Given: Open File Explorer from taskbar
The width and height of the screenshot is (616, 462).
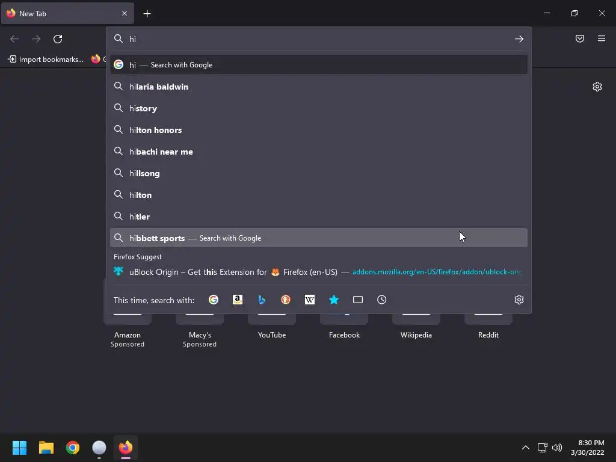Looking at the screenshot, I should pos(46,448).
